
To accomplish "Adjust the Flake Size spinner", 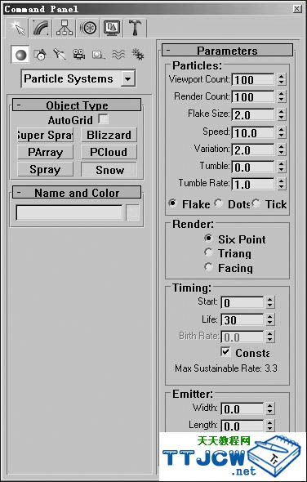I will point(281,115).
